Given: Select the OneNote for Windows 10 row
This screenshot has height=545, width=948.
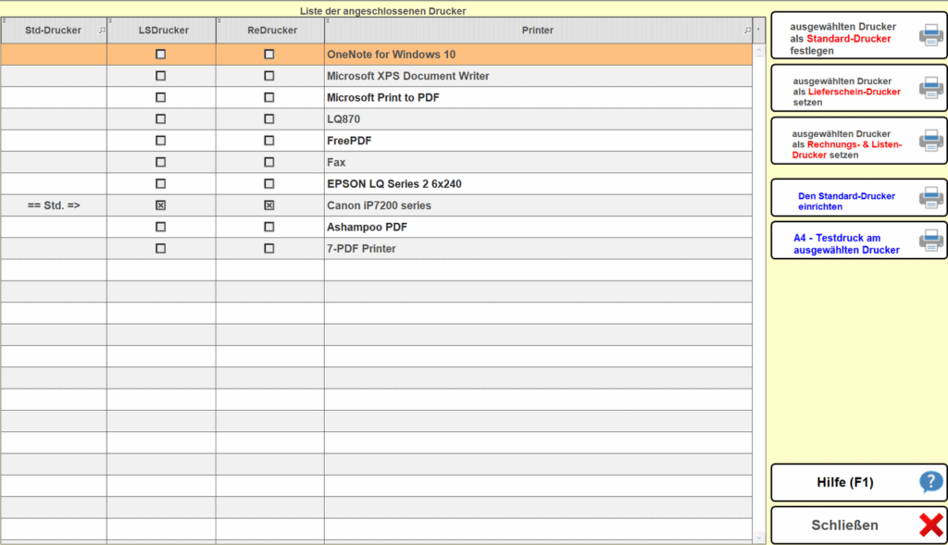Looking at the screenshot, I should click(376, 55).
